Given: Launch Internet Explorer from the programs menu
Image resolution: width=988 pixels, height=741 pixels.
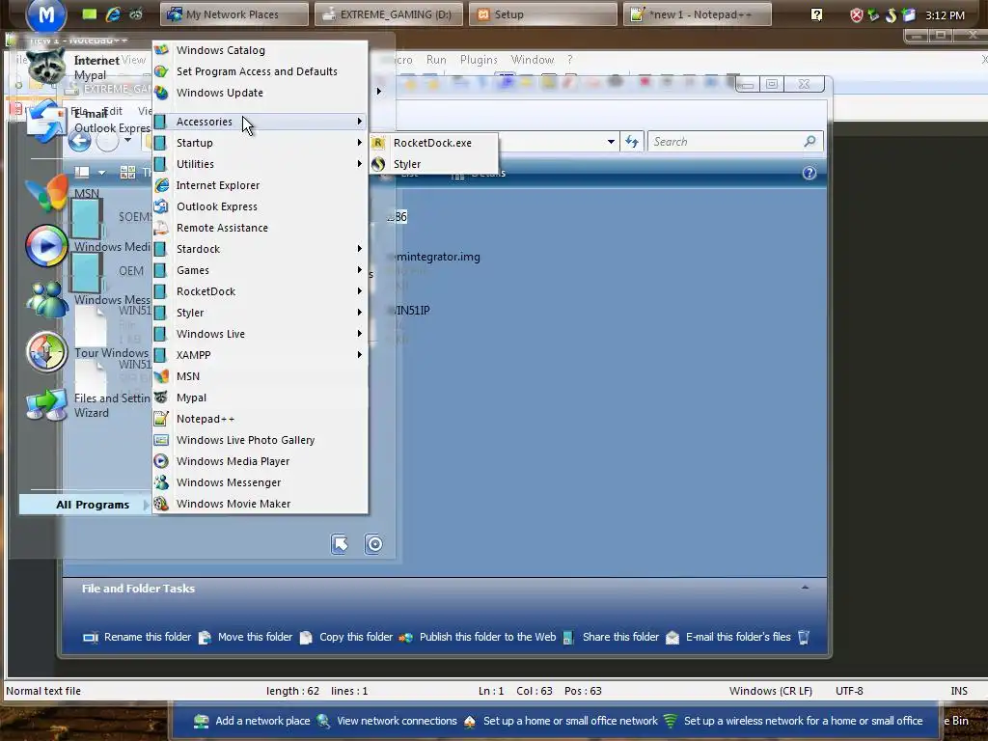Looking at the screenshot, I should (x=260, y=185).
